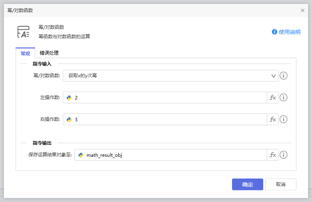Image resolution: width=312 pixels, height=202 pixels.
Task: Switch to the 常规 tab
Action: tap(25, 53)
